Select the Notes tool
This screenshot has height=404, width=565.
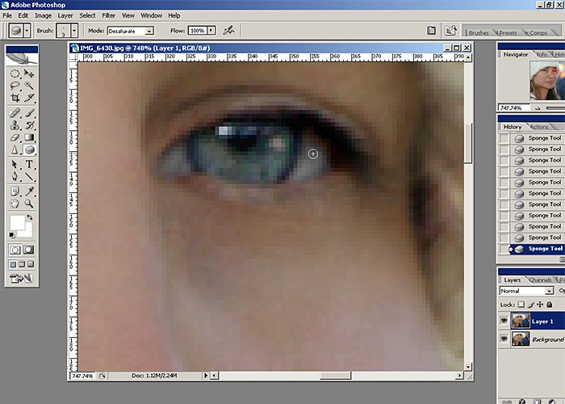15,191
